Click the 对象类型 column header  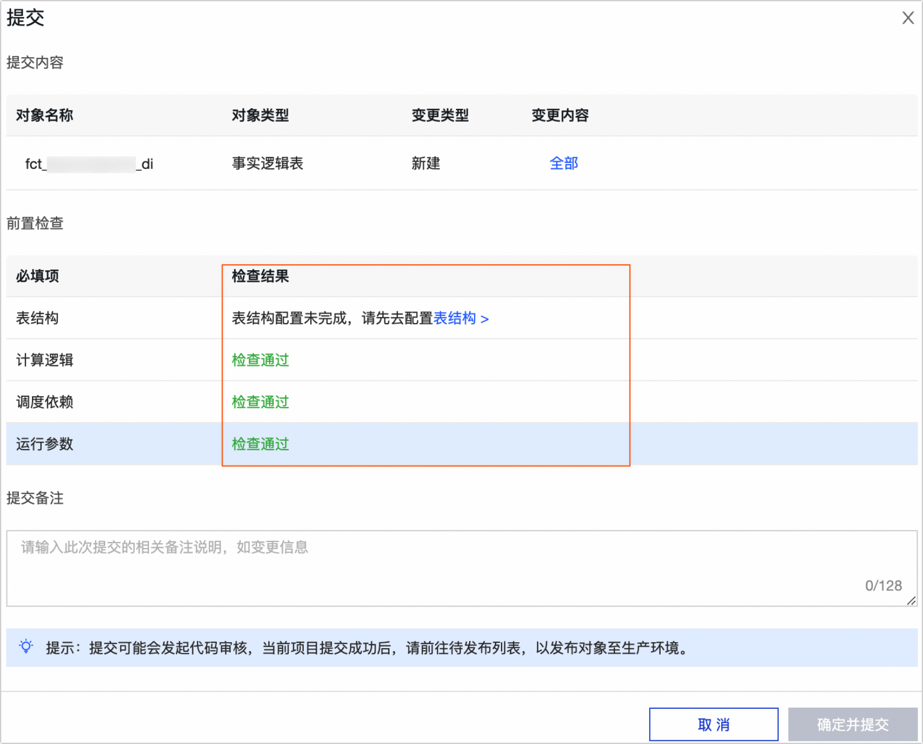pos(260,115)
